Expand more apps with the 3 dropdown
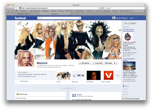152x109 pixels. click(x=118, y=75)
